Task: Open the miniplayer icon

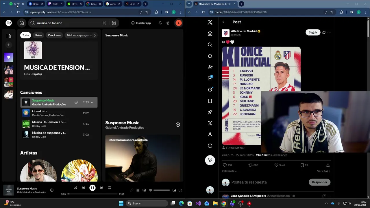Action: click(x=174, y=190)
